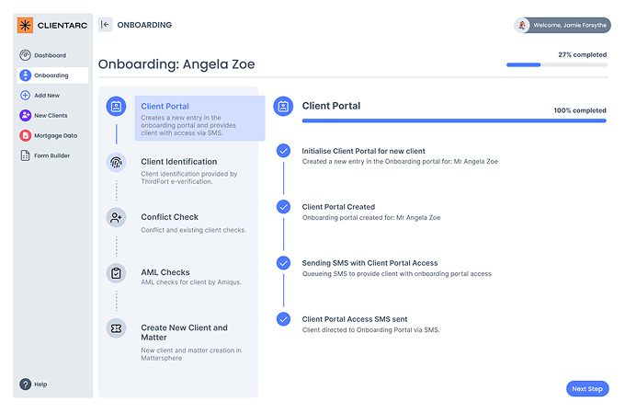Click text Onboarding portal created for Mr Angela Zoe
625x413 pixels.
371,217
